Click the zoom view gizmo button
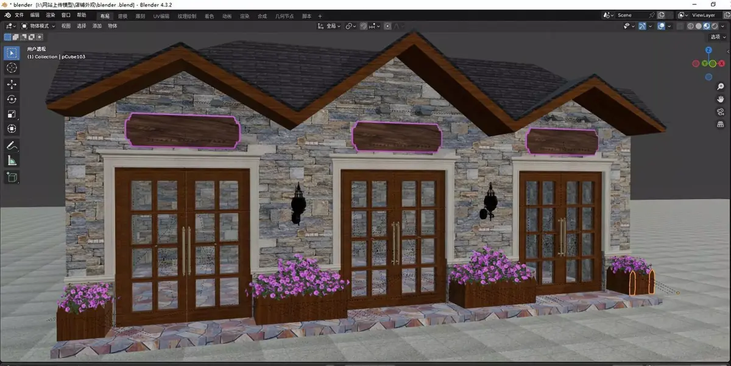 pos(721,86)
